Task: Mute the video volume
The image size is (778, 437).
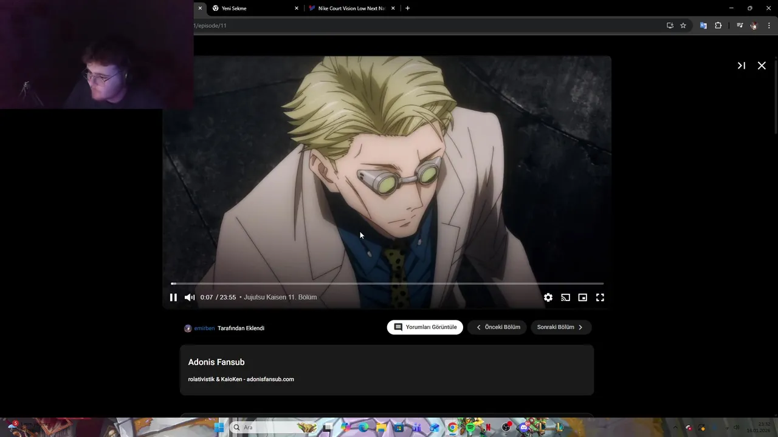Action: coord(190,297)
